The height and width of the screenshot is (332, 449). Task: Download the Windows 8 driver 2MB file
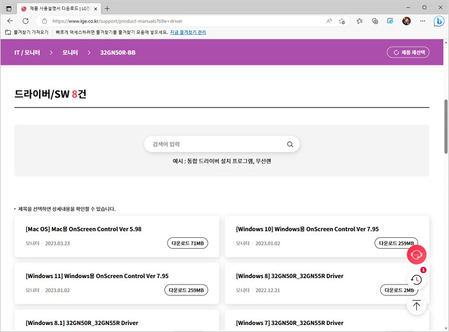click(x=399, y=290)
